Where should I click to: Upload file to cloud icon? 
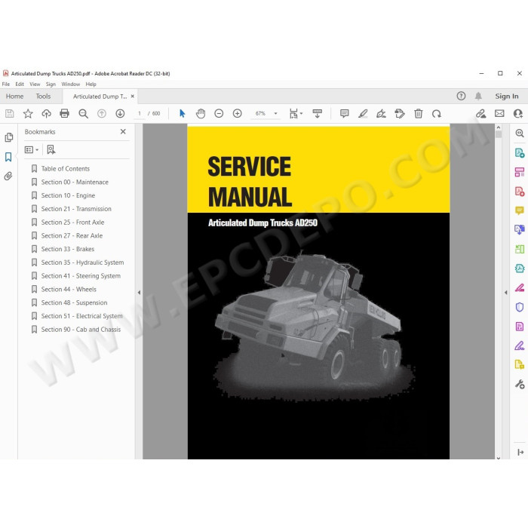(46, 114)
